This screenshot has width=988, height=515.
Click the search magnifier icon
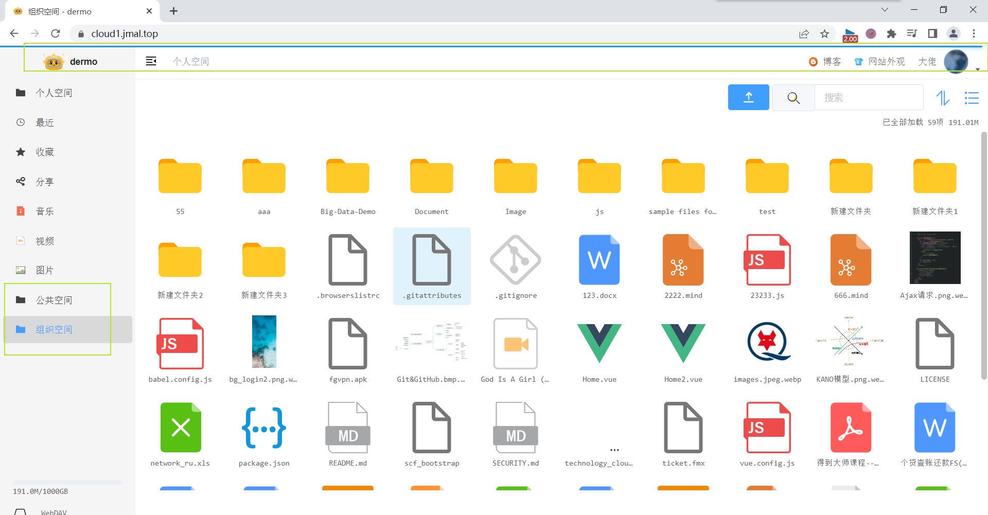[x=793, y=97]
